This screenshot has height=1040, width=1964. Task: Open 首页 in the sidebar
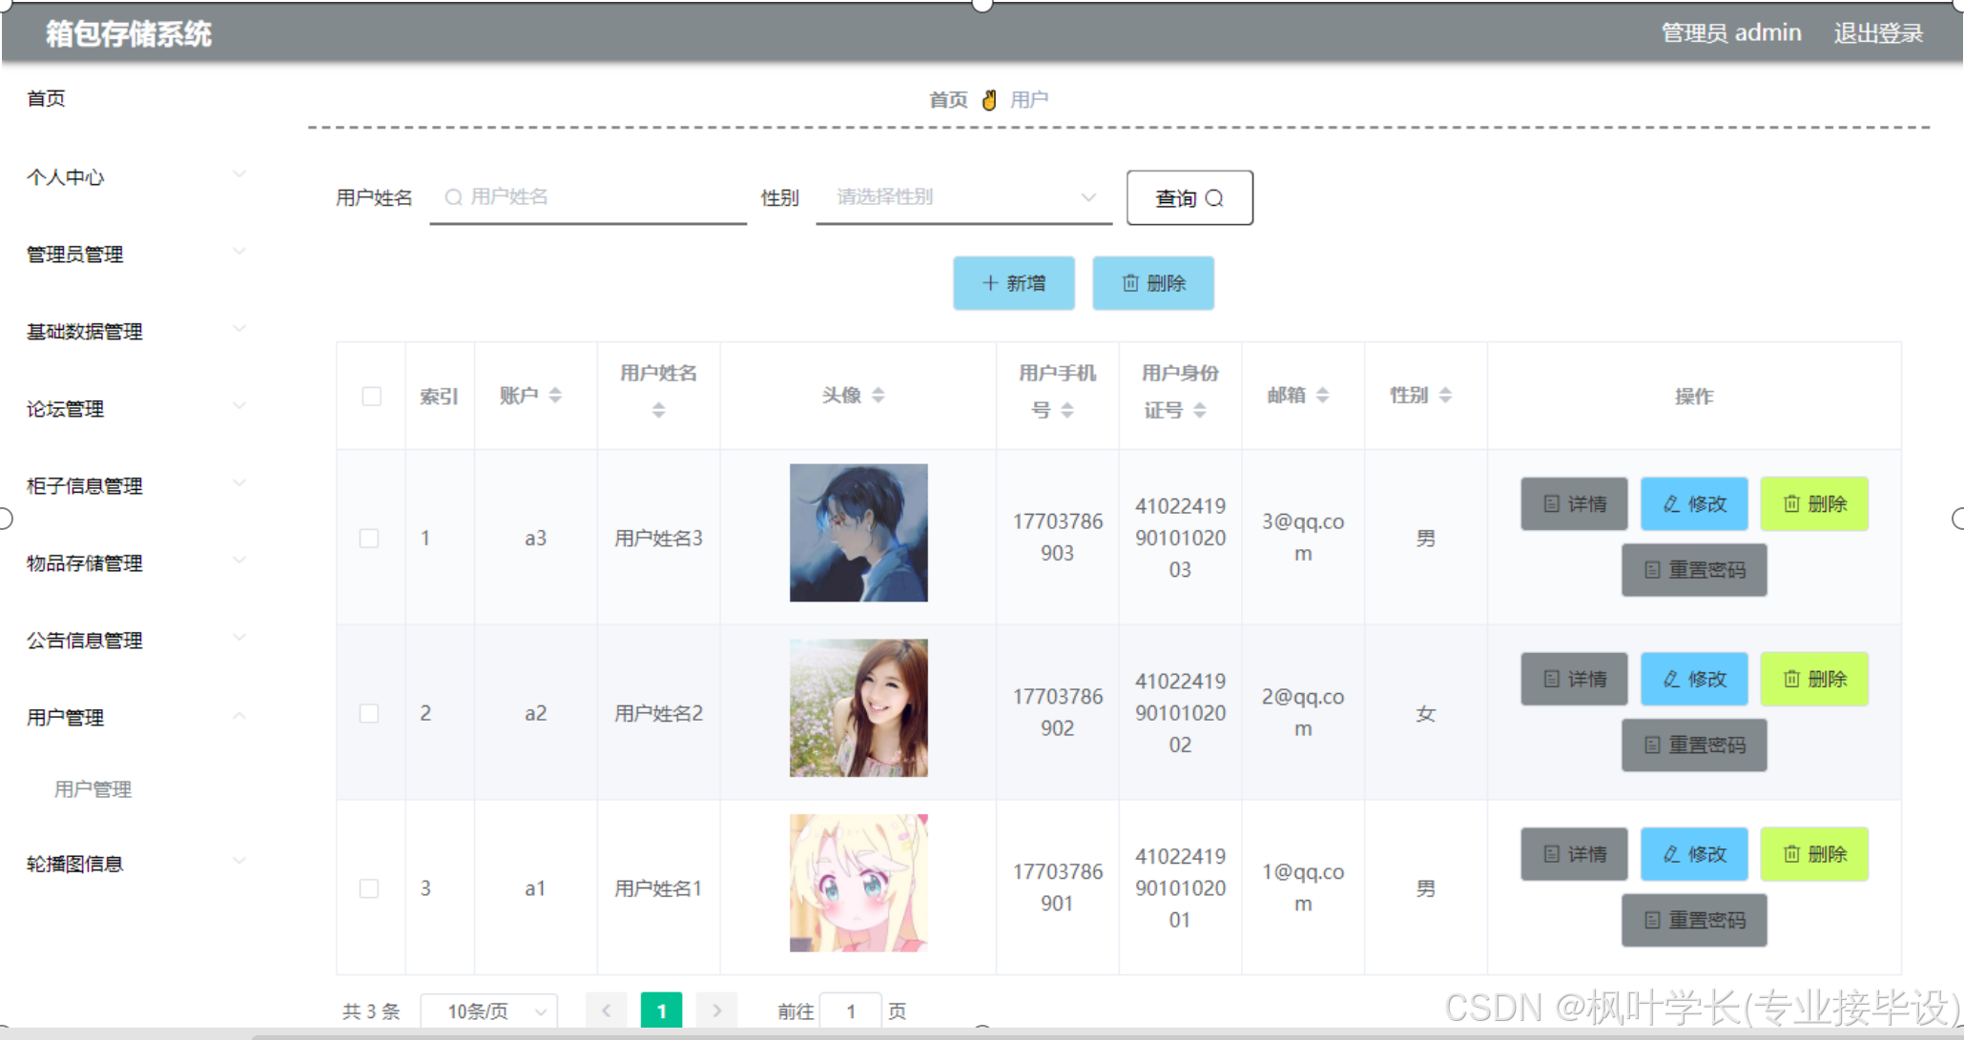pyautogui.click(x=46, y=99)
